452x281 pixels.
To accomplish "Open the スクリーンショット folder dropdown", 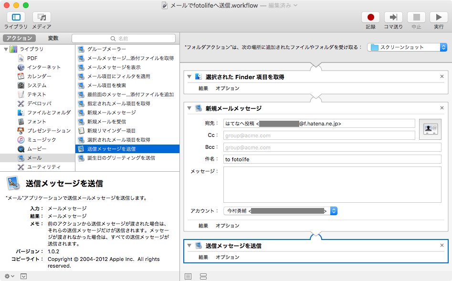I will coord(407,47).
